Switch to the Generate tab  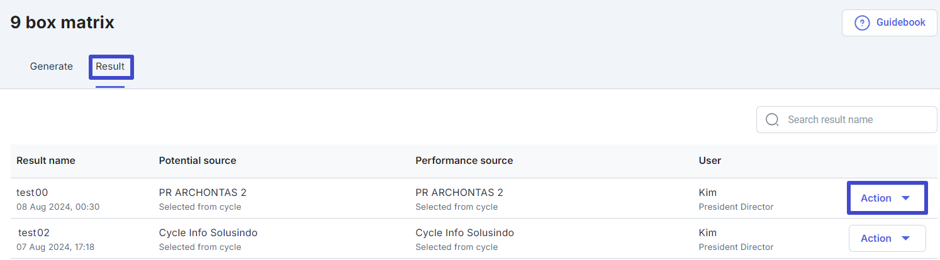tap(52, 67)
